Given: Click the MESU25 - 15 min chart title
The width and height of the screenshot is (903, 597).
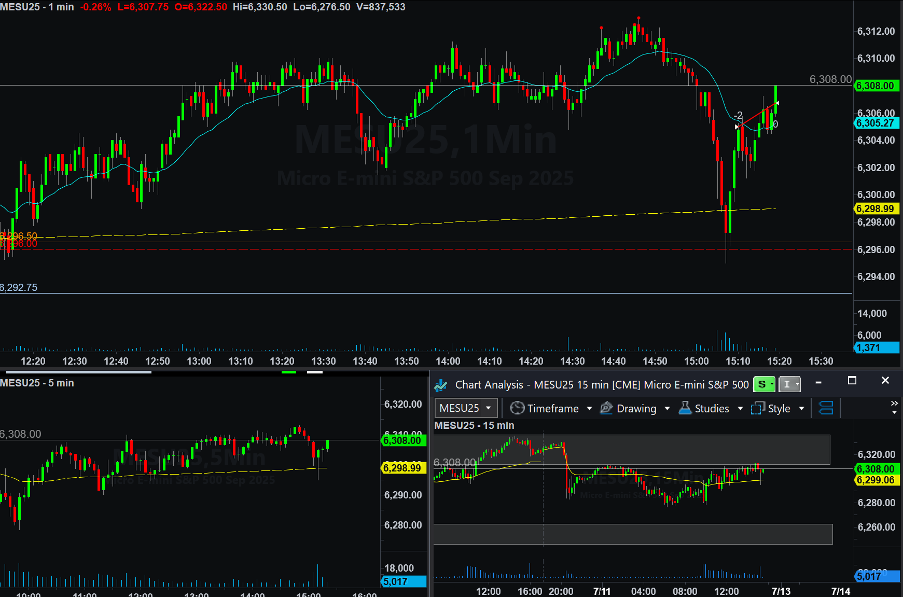Looking at the screenshot, I should point(474,425).
